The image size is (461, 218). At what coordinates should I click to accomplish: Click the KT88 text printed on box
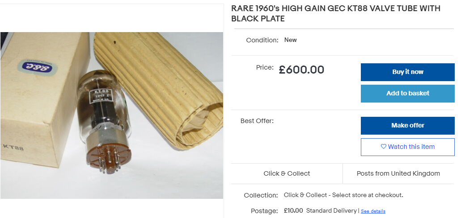point(13,147)
